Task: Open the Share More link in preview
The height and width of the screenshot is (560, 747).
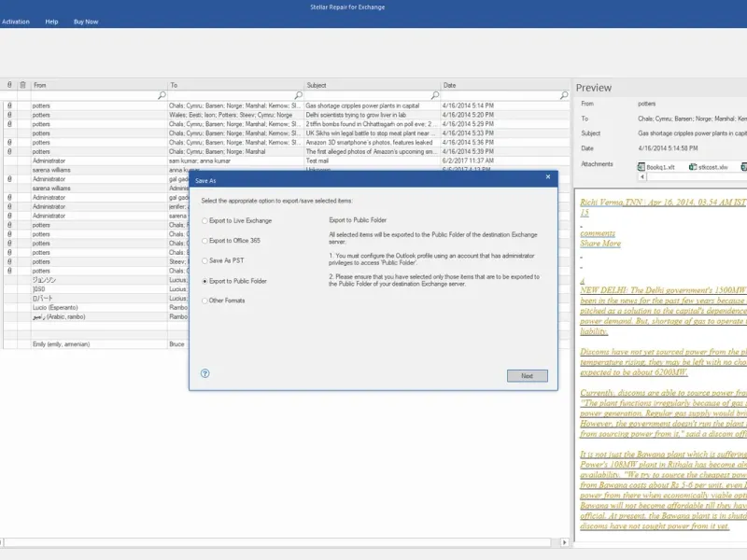Action: [600, 244]
